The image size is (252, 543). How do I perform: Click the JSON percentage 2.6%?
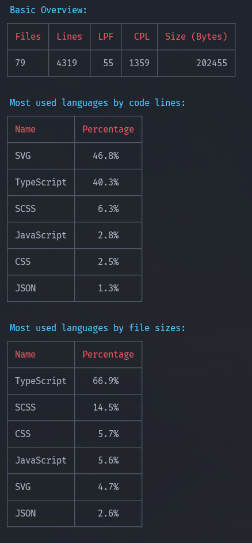(x=108, y=513)
